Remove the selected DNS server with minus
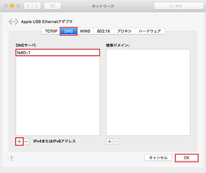Image resolution: width=206 pixels, height=173 pixels. [26, 141]
